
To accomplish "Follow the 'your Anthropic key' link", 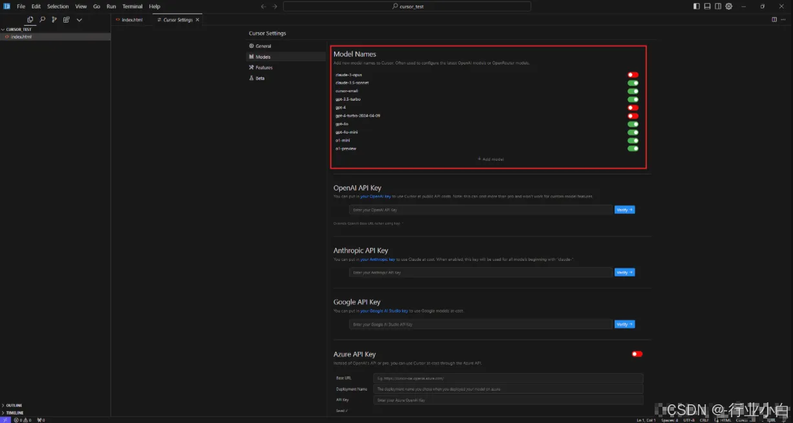I will (x=378, y=259).
